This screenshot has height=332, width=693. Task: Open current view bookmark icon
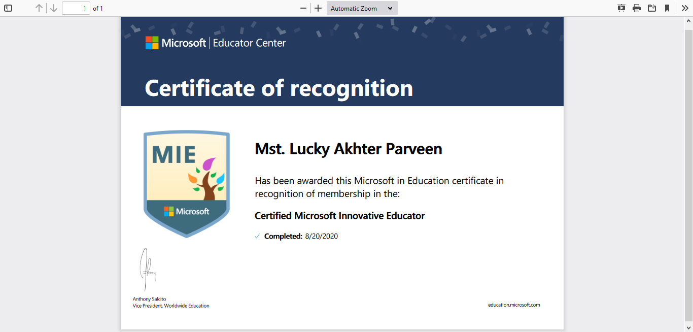(667, 8)
